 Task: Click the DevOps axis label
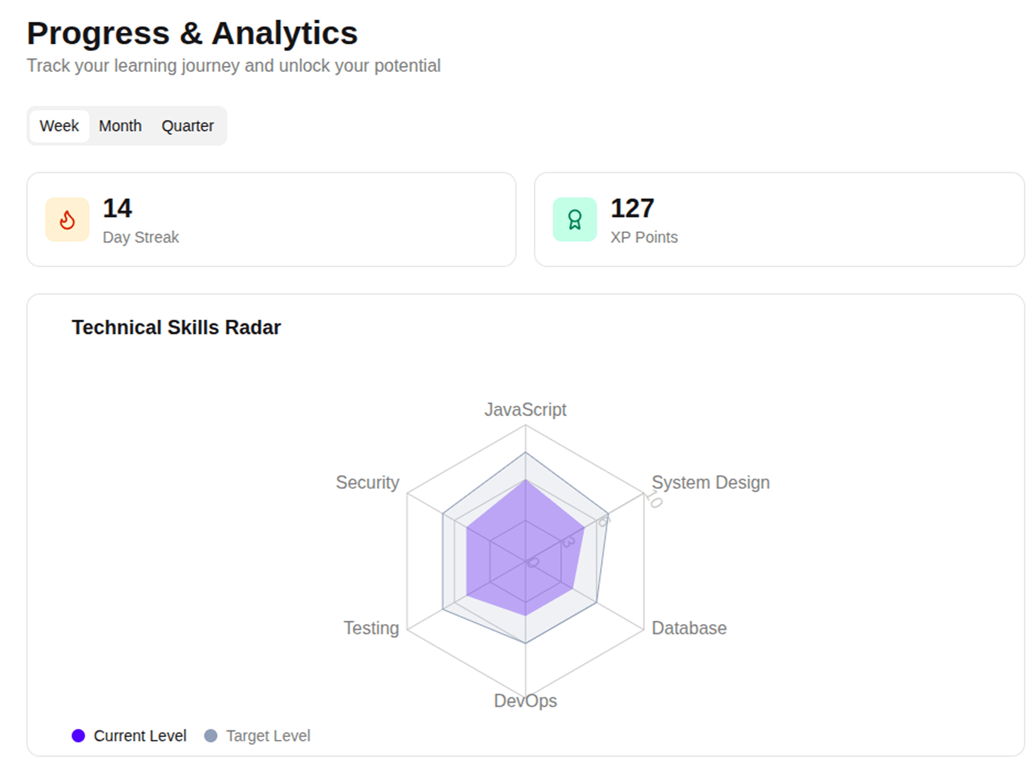click(525, 701)
